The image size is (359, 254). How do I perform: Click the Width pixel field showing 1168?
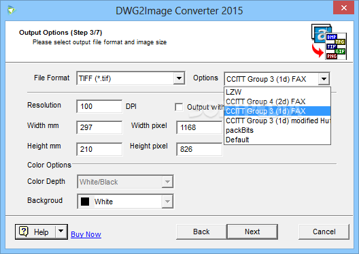pyautogui.click(x=199, y=127)
